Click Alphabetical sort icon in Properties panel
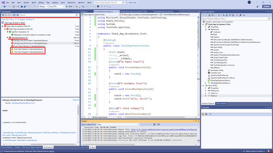The image size is (273, 153). point(206,114)
